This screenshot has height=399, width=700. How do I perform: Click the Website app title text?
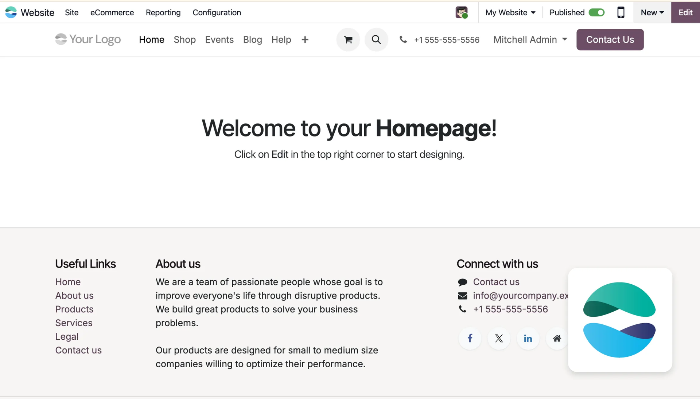point(38,12)
